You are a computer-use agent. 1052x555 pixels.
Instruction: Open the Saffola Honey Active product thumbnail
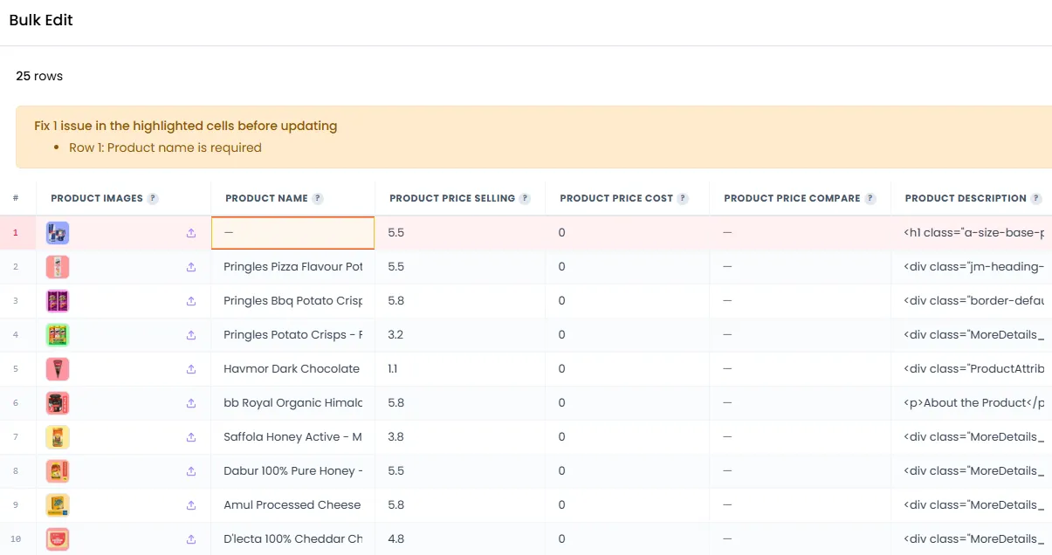pos(58,437)
